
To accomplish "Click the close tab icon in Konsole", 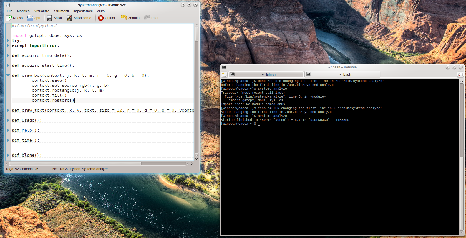I will (x=460, y=75).
